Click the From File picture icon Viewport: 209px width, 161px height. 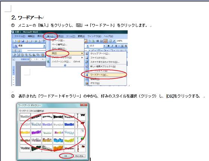(x=87, y=58)
